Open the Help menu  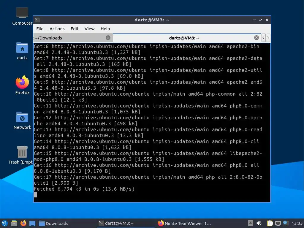point(105,29)
